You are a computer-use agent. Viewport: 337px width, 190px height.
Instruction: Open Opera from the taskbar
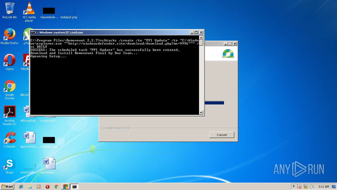(x=47, y=187)
